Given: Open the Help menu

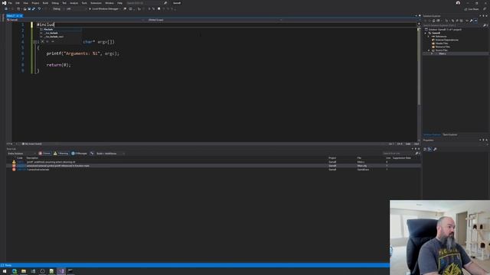Looking at the screenshot, I should (119, 3).
